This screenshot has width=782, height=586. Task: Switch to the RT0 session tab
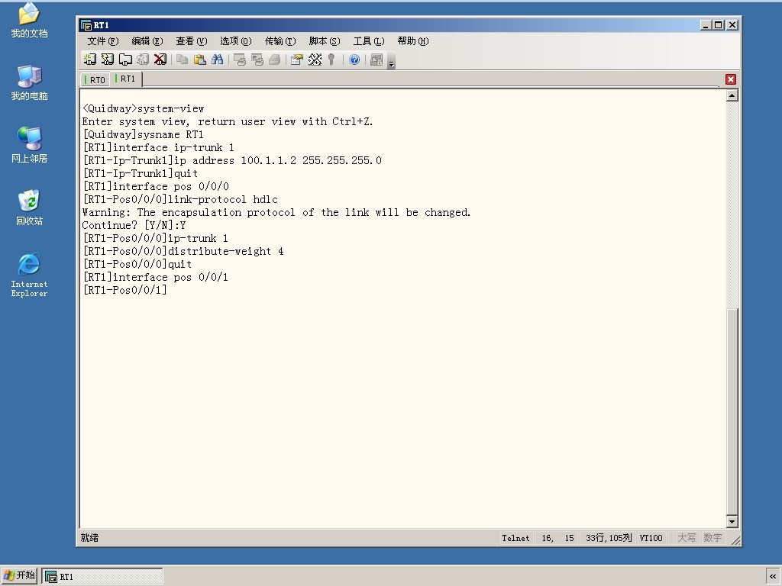[95, 79]
